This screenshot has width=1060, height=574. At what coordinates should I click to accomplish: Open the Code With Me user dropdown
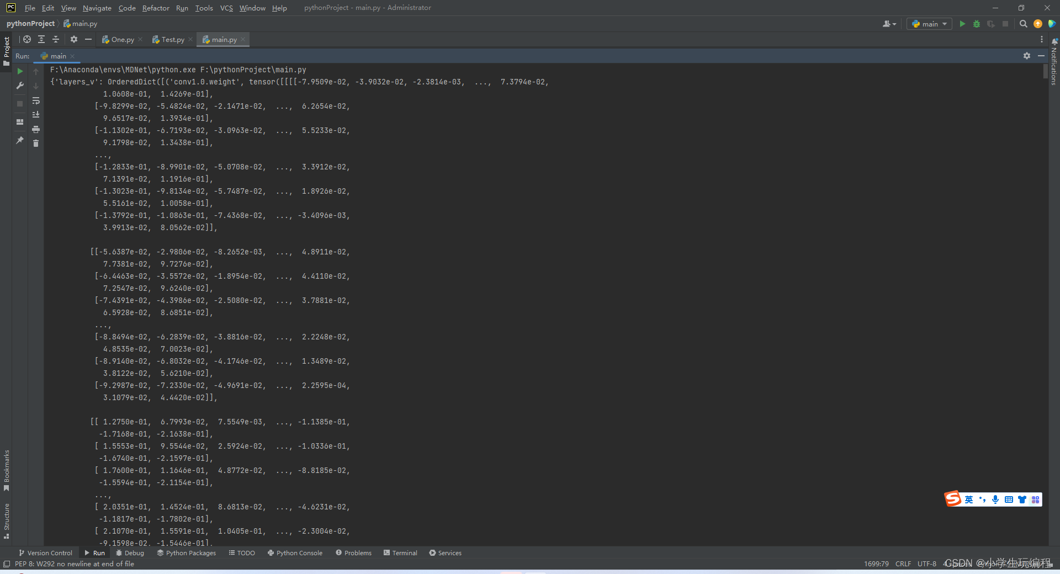[889, 24]
